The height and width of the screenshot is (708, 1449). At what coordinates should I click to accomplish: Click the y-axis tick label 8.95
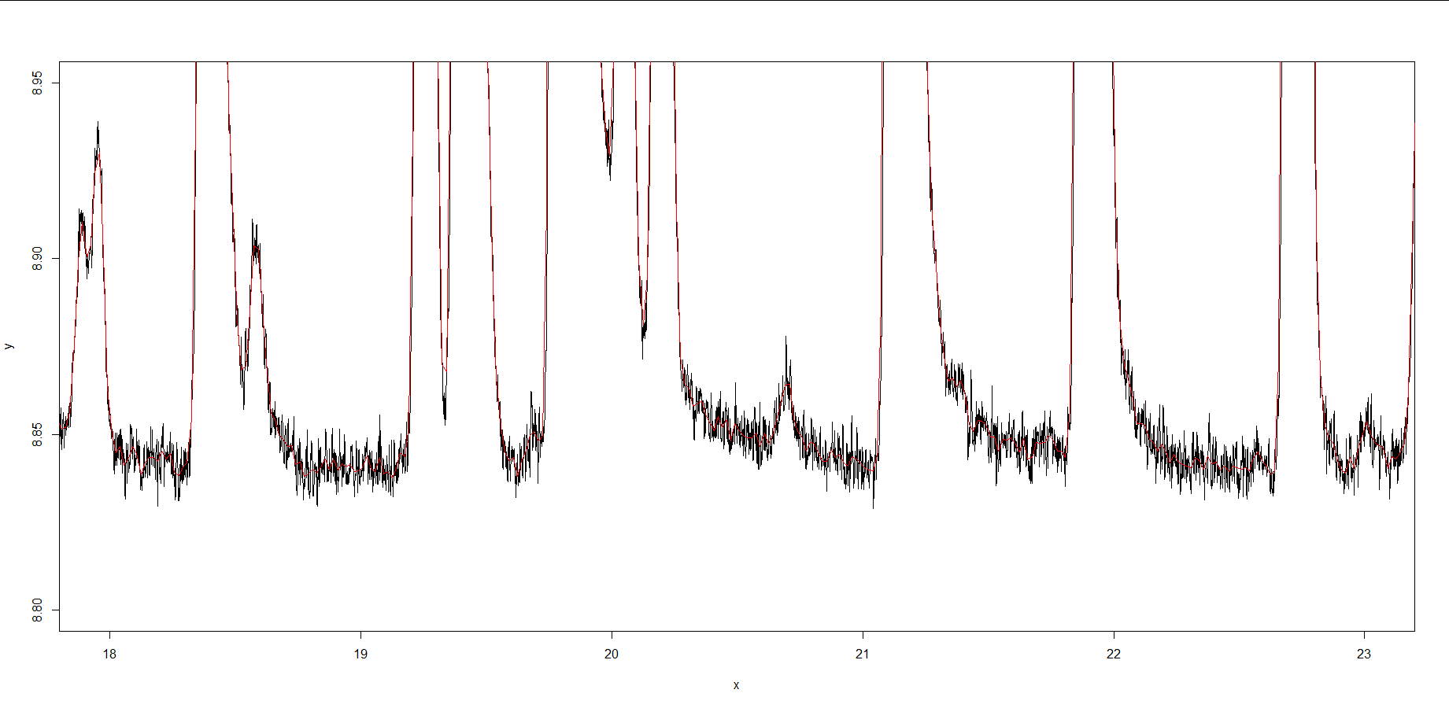pos(36,83)
